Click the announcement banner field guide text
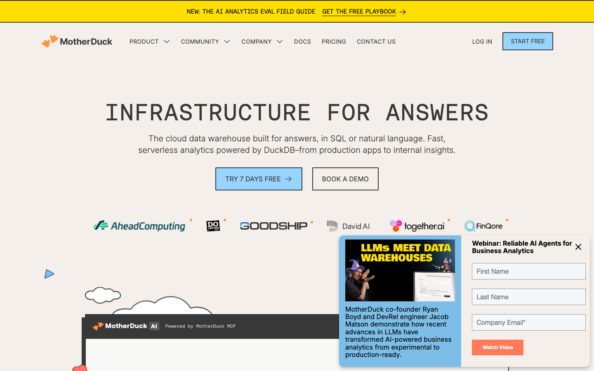 (251, 12)
